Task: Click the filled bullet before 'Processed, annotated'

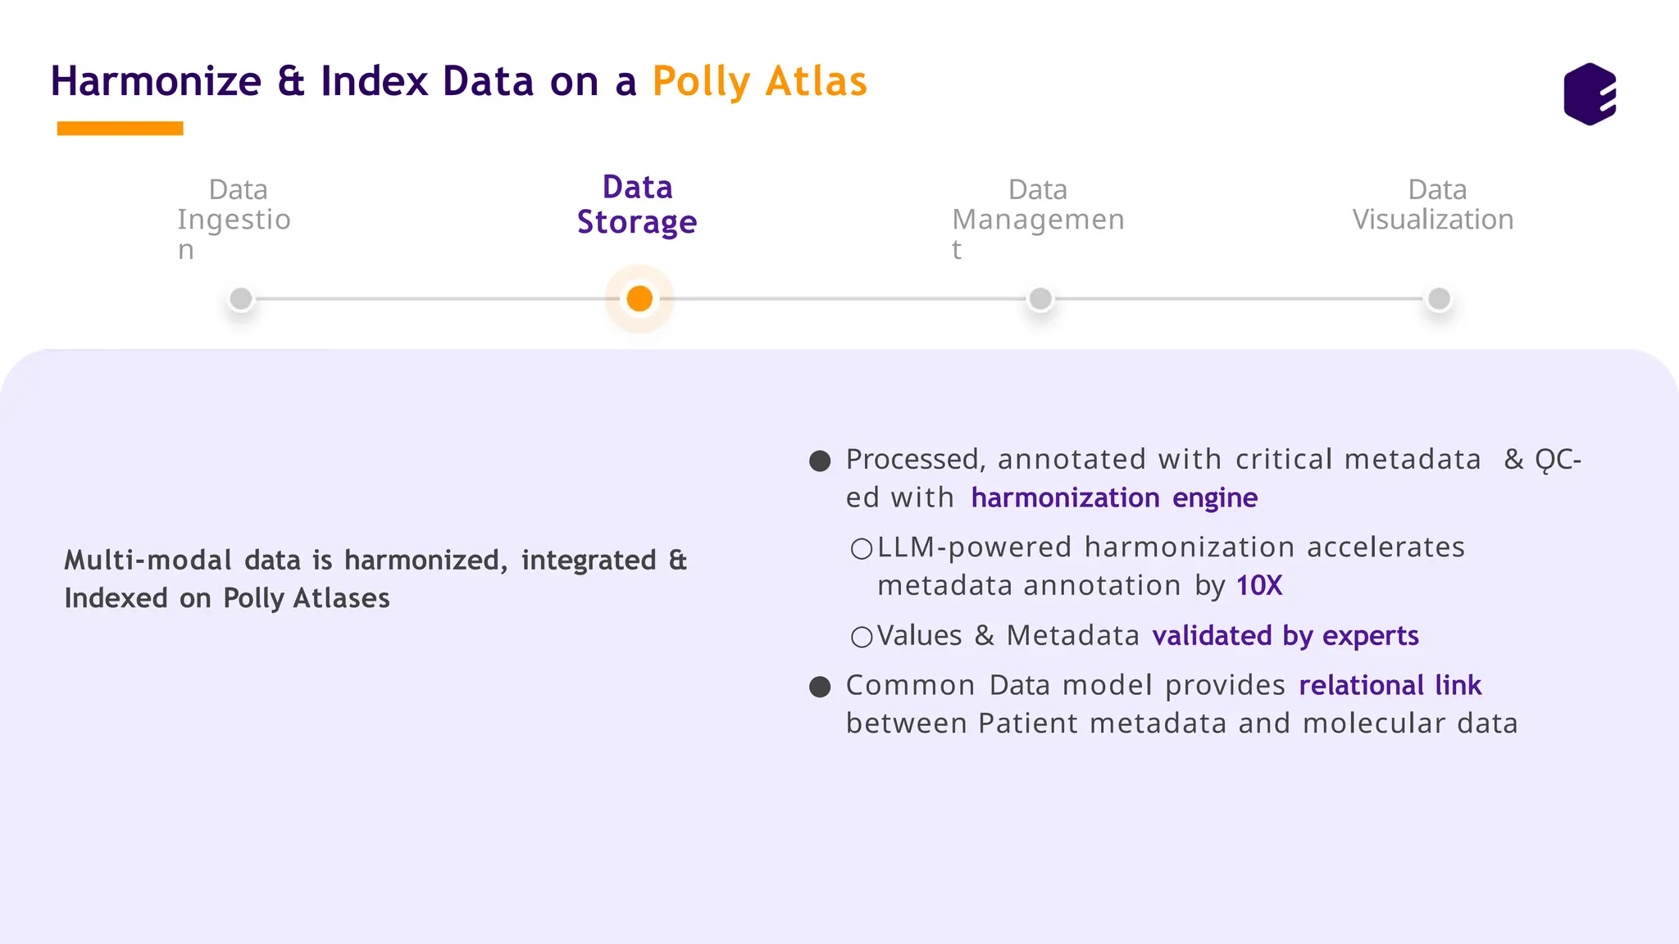Action: click(820, 461)
